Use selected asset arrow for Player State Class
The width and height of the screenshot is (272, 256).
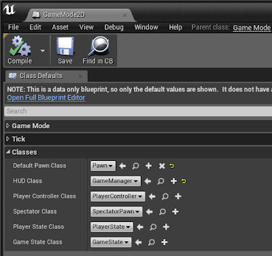click(x=140, y=227)
